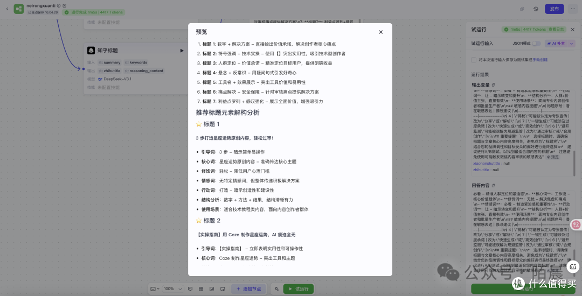Click the 已自动保存 16:04:29 label
This screenshot has width=582, height=296.
click(x=43, y=12)
